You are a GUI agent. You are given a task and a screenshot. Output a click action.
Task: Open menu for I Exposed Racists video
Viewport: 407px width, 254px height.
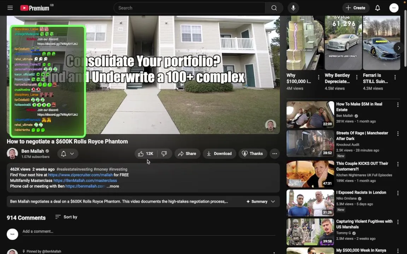point(398,193)
